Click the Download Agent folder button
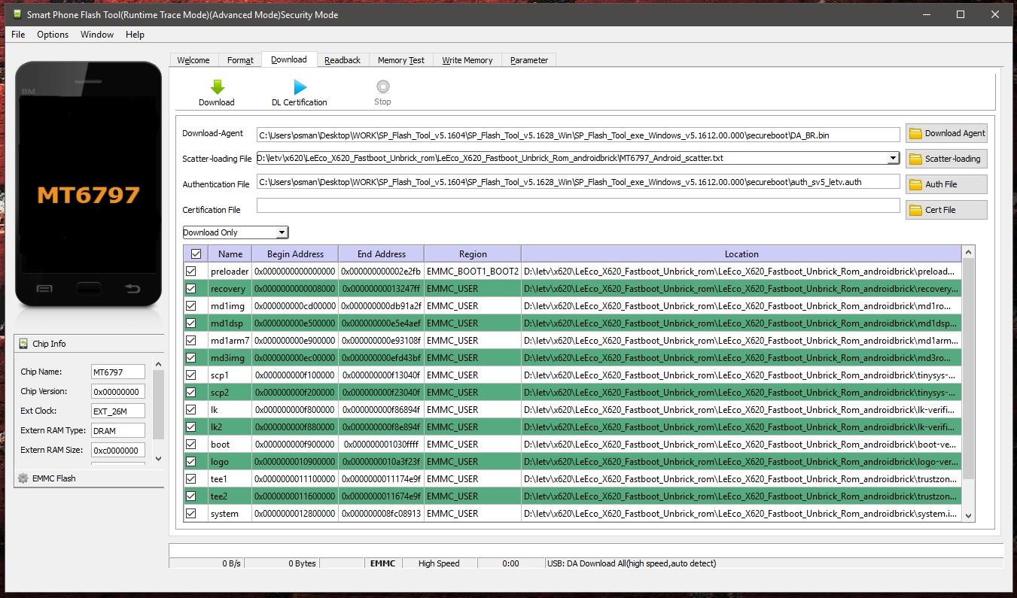Image resolution: width=1017 pixels, height=598 pixels. [x=946, y=133]
